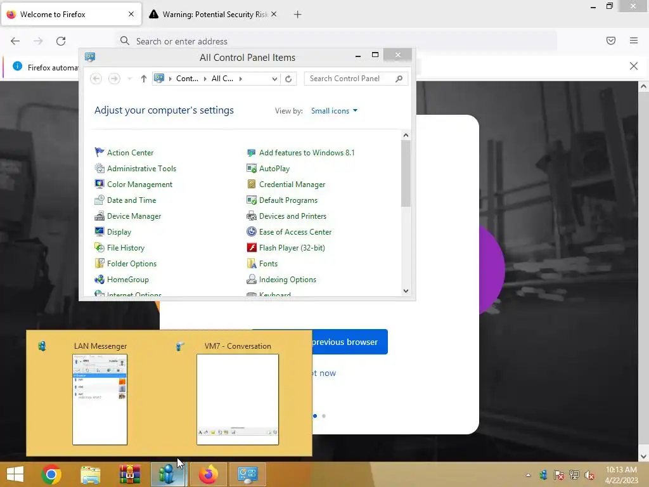
Task: Click Control Panel taskbar button
Action: [248, 474]
